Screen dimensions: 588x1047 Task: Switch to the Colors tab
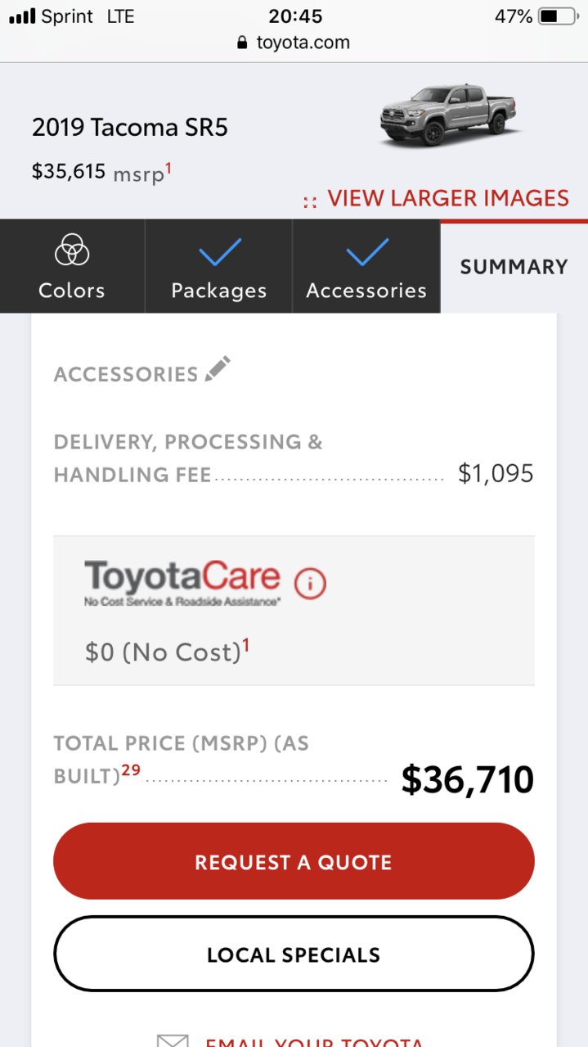72,266
